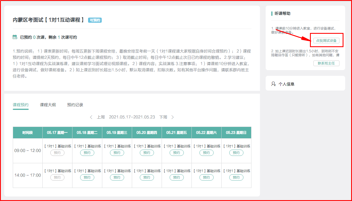This screenshot has height=201, width=352.
Task: Book 05.20 Thursday 09:00 – 12:00 session
Action: [147, 153]
